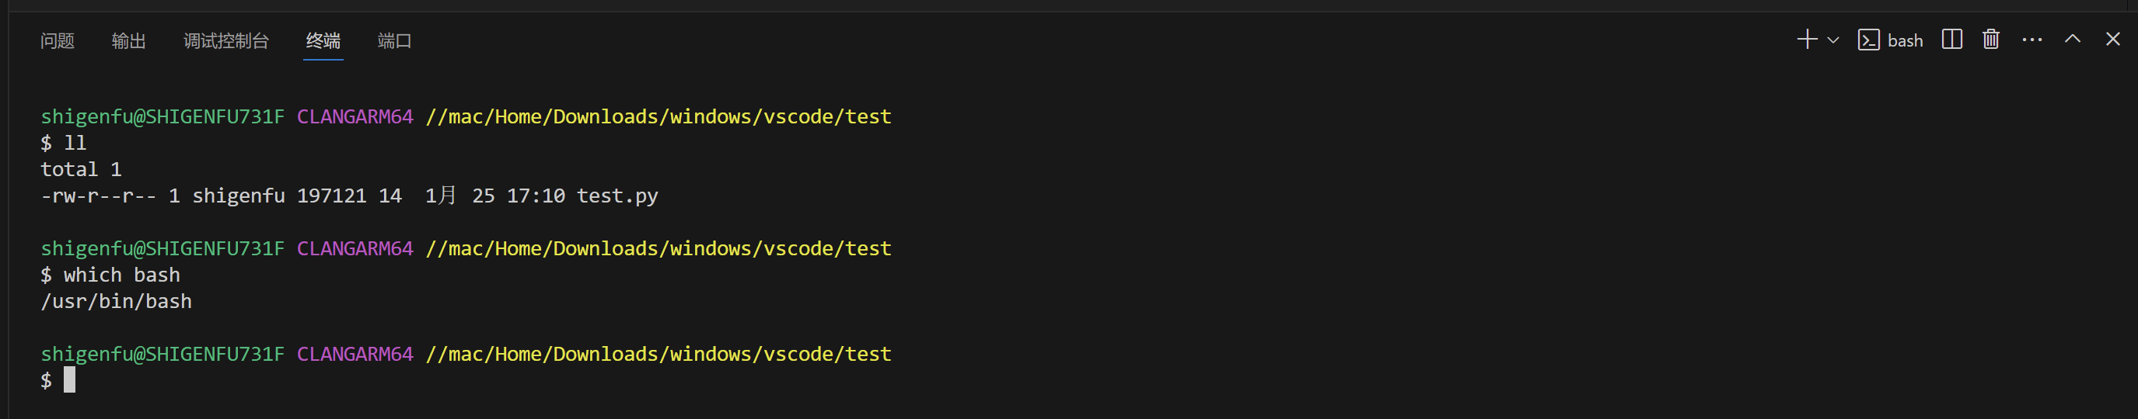
Task: Click the /usr/bin/bash output line
Action: point(116,301)
